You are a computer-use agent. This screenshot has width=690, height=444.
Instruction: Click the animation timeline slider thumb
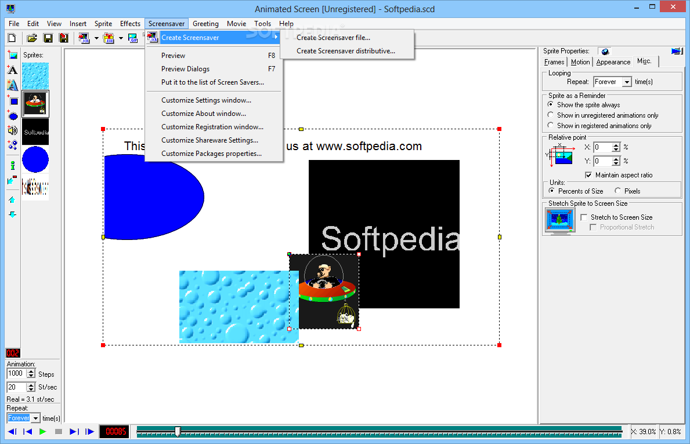tap(178, 432)
